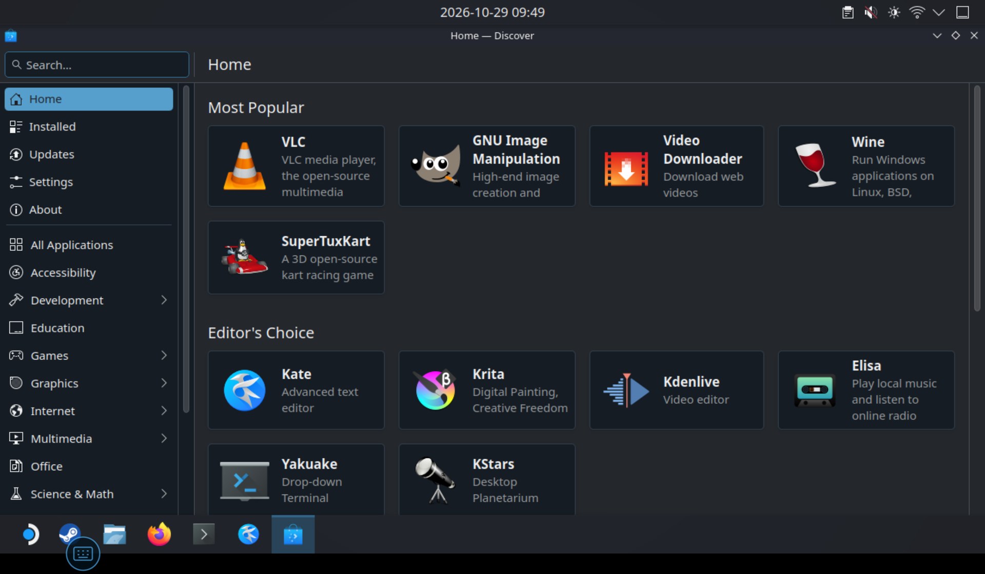Screen dimensions: 985x574
Task: Click the Yakuake terminal icon
Action: click(x=245, y=481)
